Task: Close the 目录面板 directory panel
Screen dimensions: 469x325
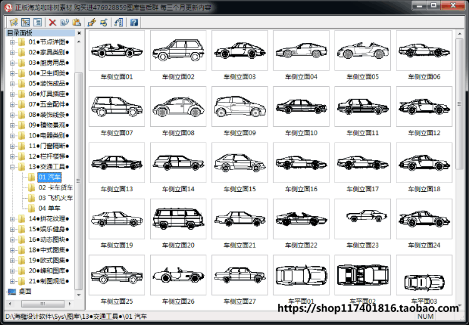Action: point(79,32)
